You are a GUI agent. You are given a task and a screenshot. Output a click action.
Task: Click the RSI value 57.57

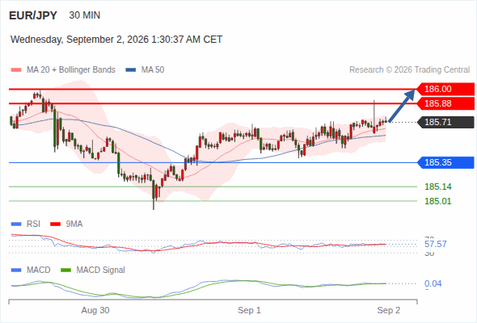tap(436, 244)
